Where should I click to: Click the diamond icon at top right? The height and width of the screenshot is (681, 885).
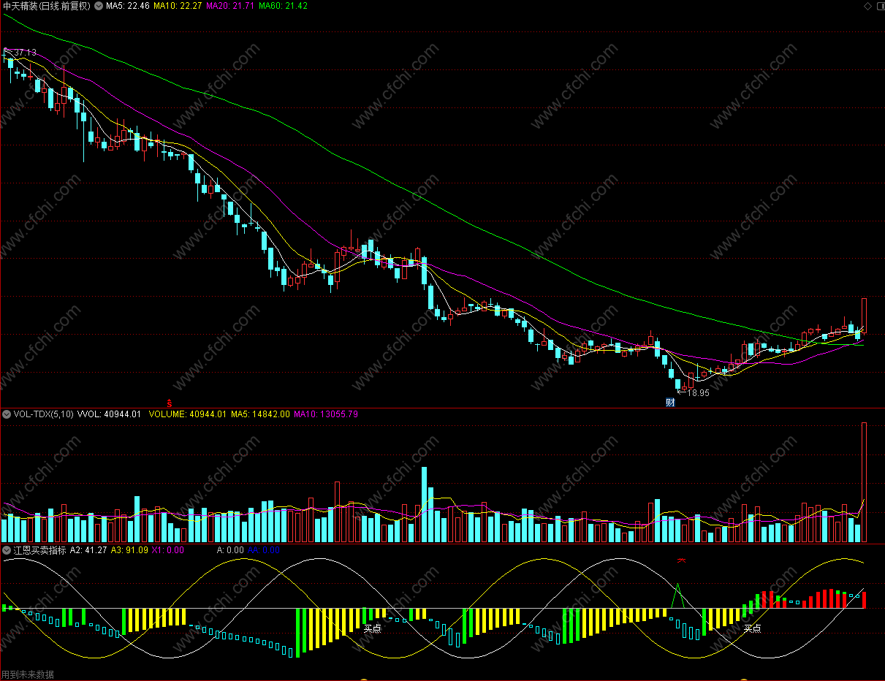click(x=867, y=6)
